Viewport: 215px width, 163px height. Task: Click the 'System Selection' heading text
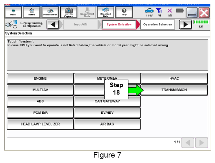click(18, 33)
